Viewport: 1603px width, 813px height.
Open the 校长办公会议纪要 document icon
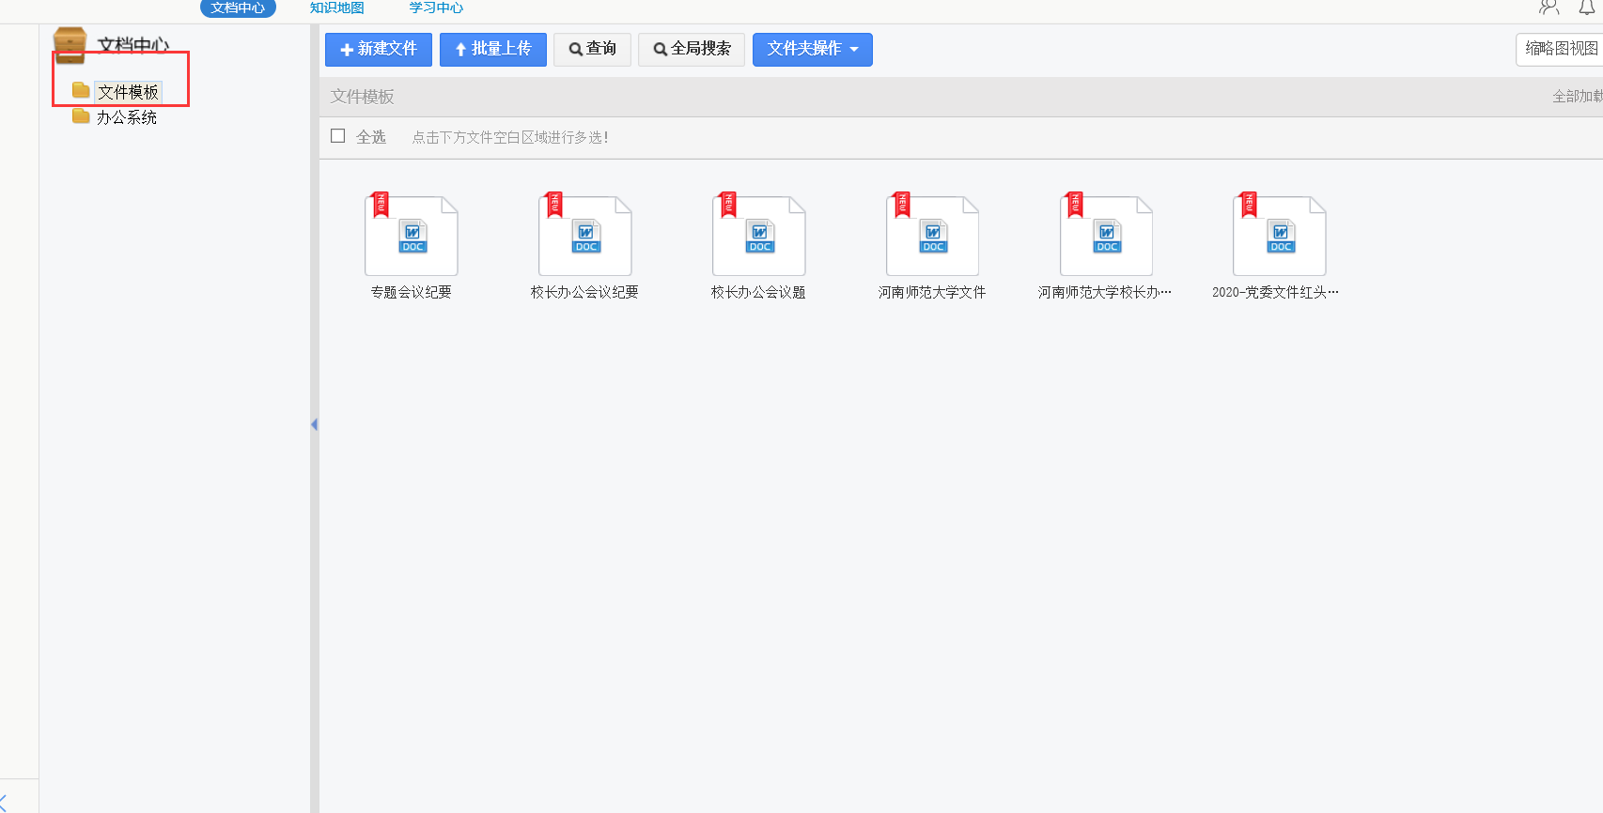coord(584,236)
